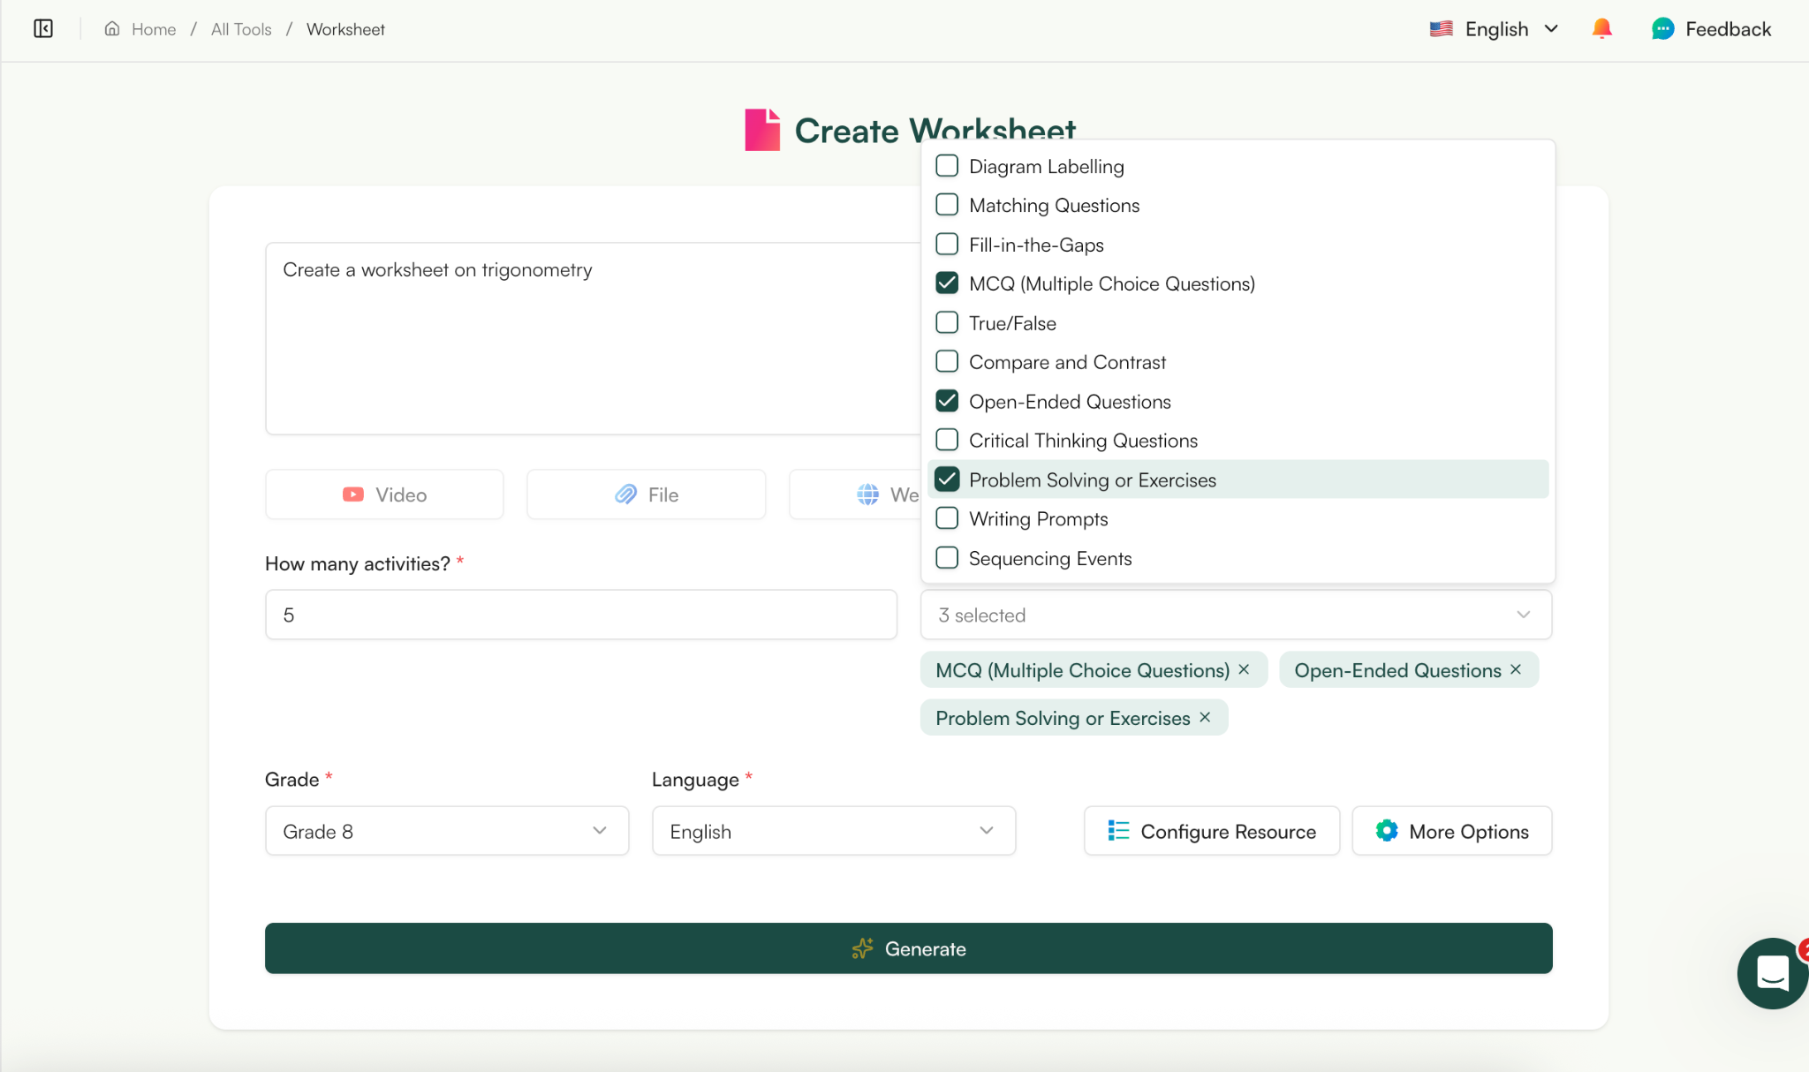Click the US flag language icon

[x=1440, y=28]
